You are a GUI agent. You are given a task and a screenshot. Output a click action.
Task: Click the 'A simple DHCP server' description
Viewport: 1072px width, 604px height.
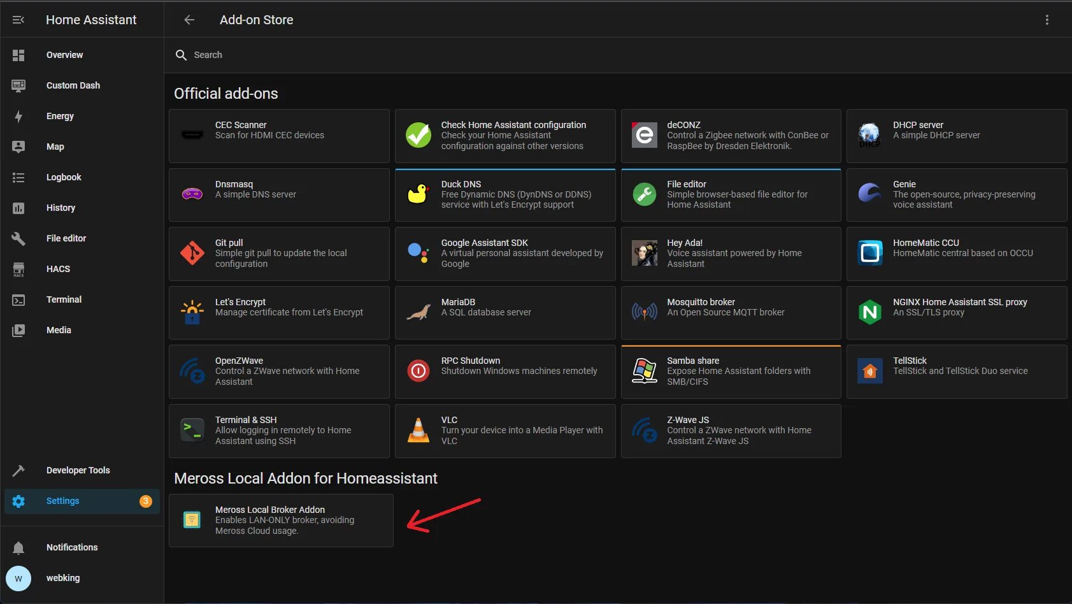(x=936, y=135)
